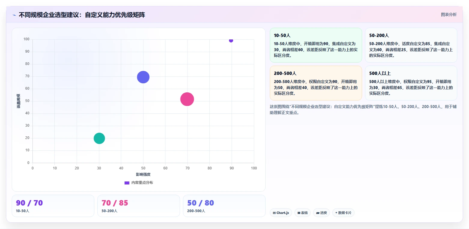469x229 pixels.
Task: Click the lightning icon before the title
Action: (x=14, y=15)
